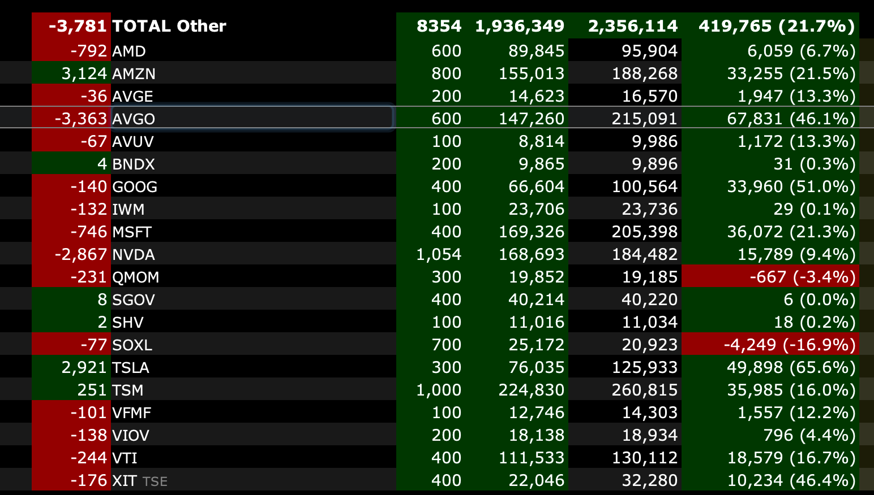This screenshot has height=495, width=874.
Task: Click the 8354 total position quantity
Action: click(x=439, y=26)
